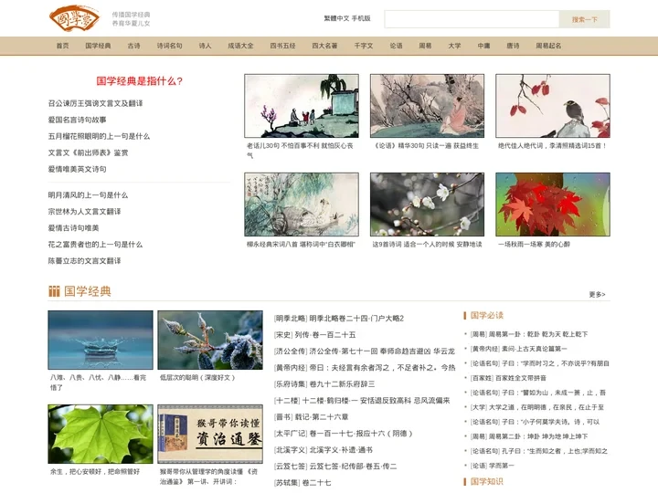Select 诗人 navigation item

206,46
